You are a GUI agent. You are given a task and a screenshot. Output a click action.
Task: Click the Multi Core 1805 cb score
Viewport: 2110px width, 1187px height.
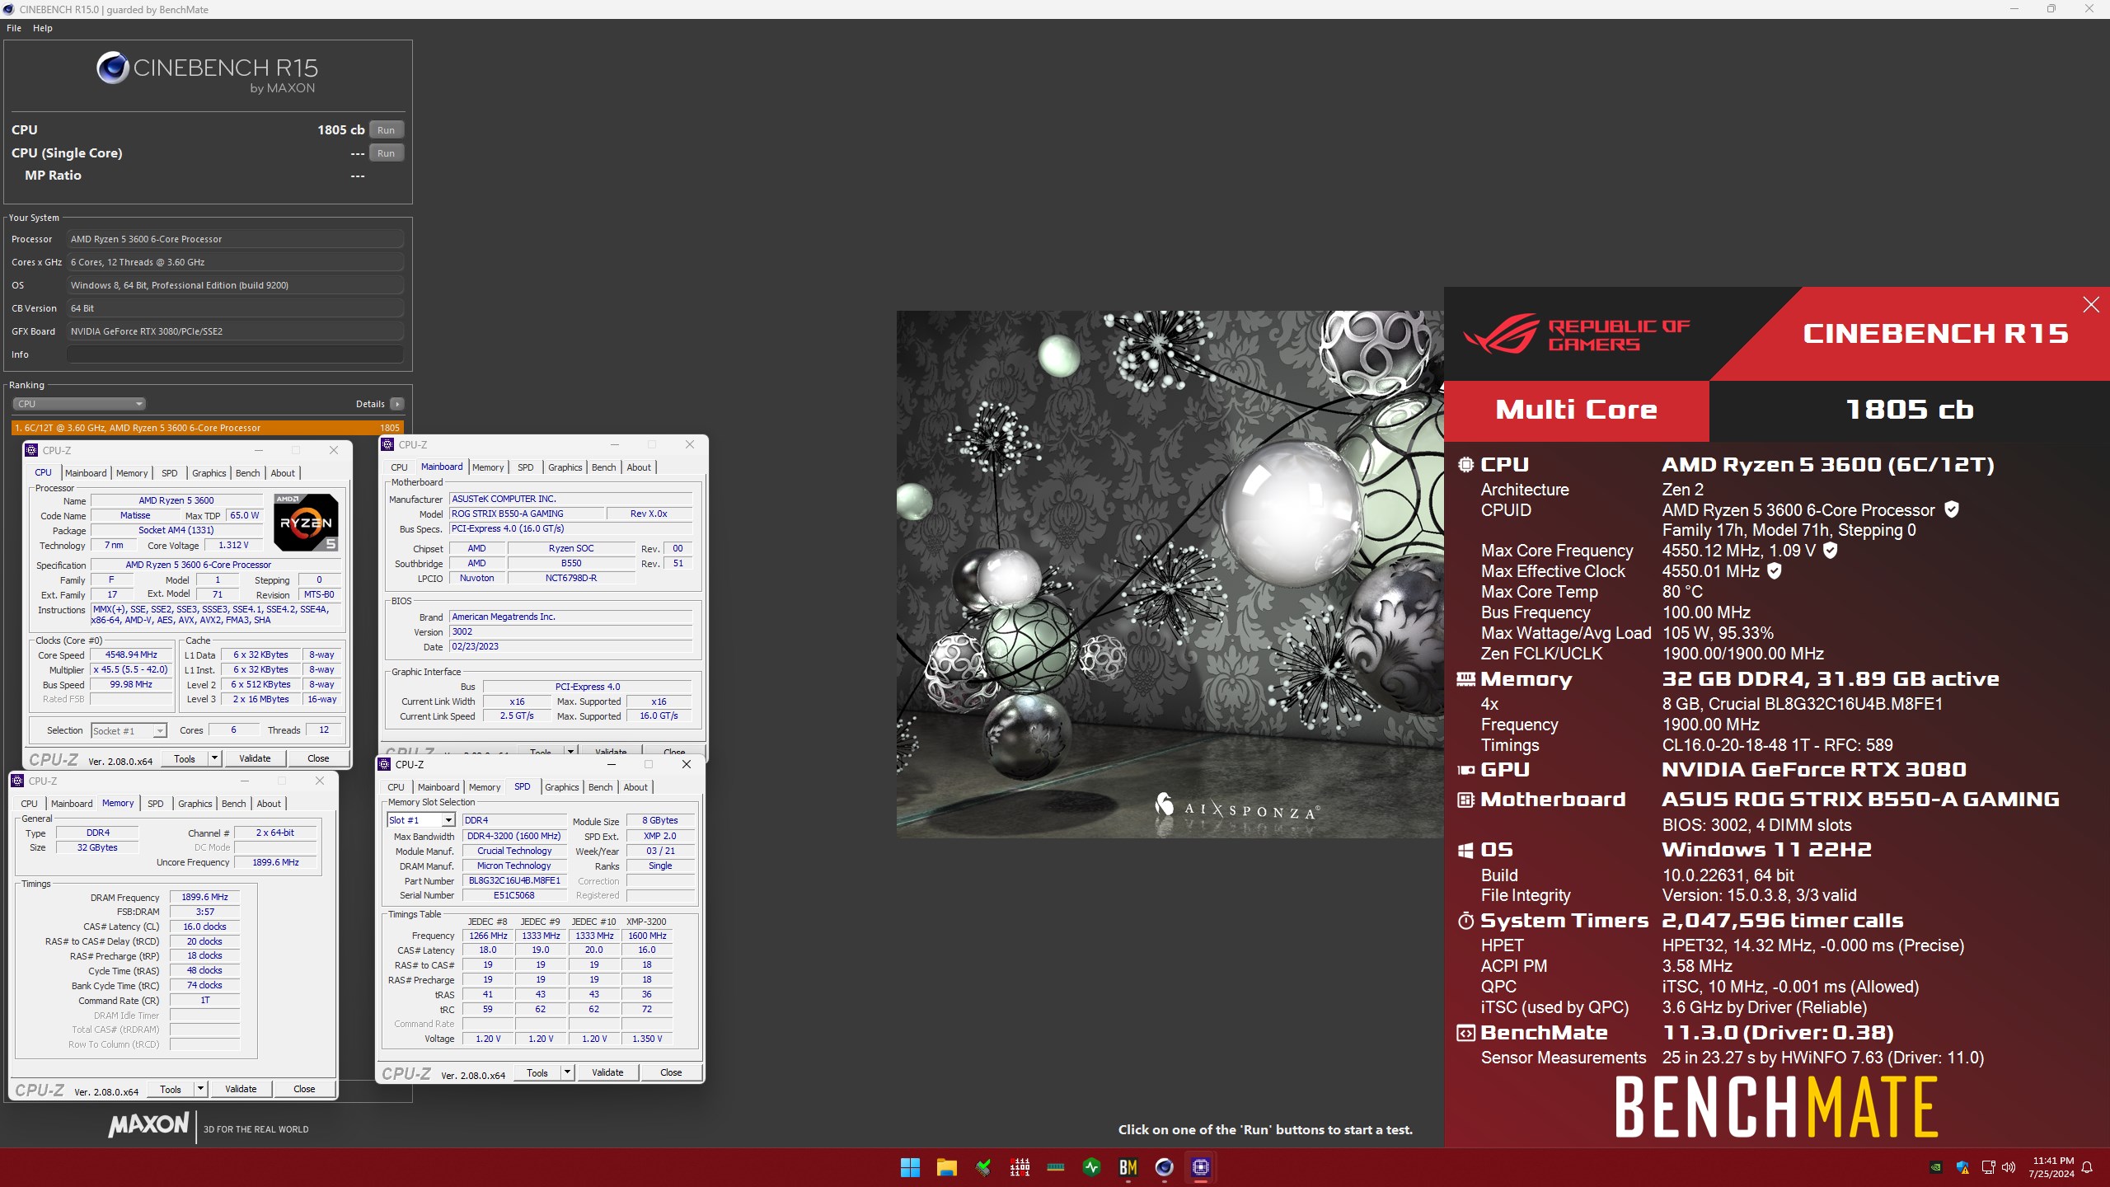point(1909,410)
